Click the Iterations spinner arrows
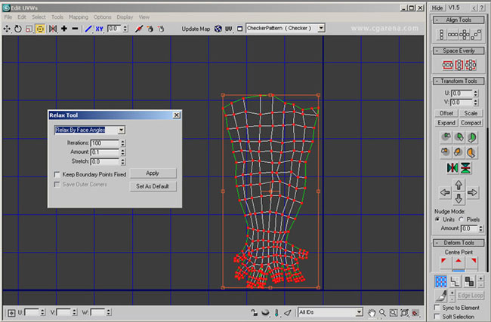 click(123, 143)
